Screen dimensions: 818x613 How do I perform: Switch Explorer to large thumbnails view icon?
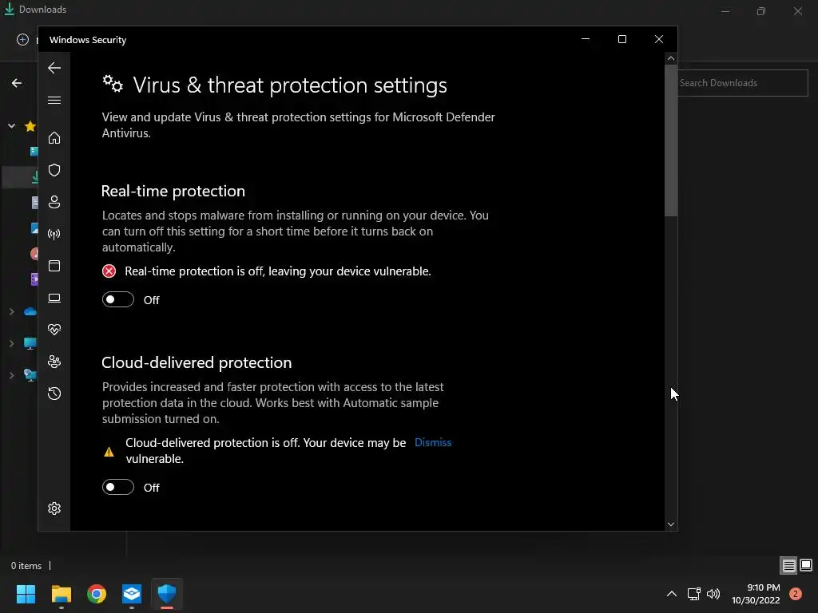coord(806,566)
